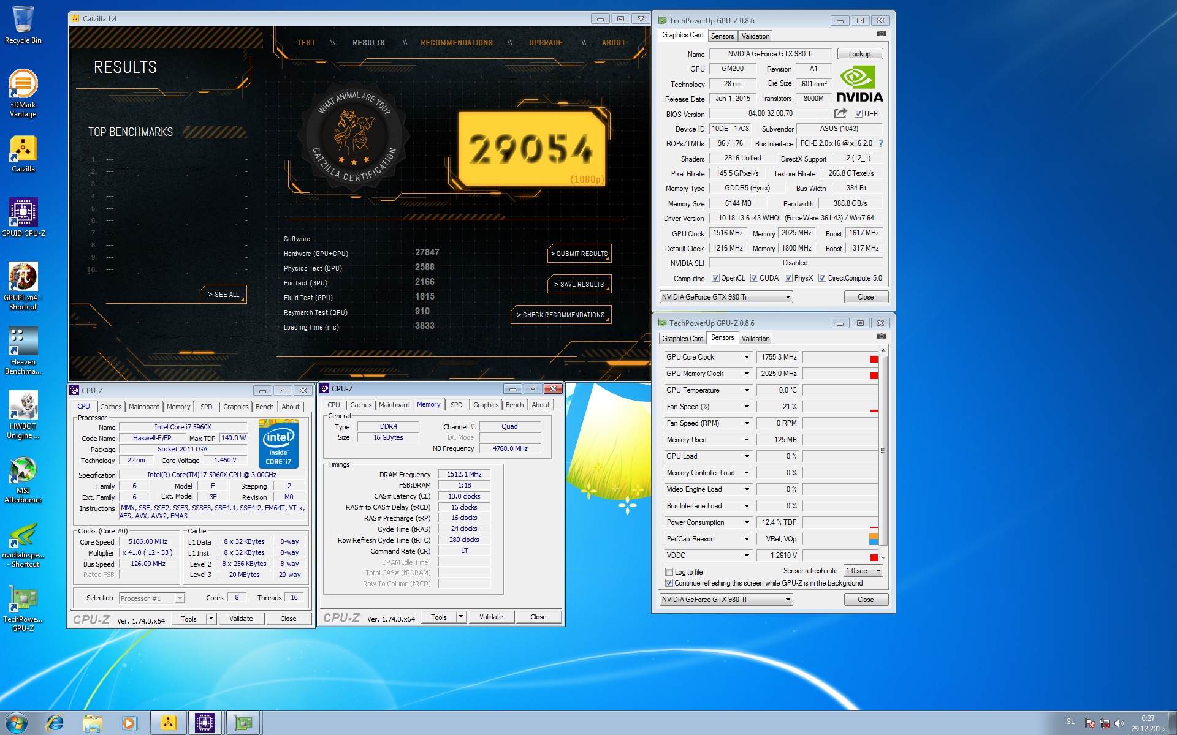The width and height of the screenshot is (1177, 735).
Task: Open Windows Media Player from the taskbar
Action: [x=129, y=723]
